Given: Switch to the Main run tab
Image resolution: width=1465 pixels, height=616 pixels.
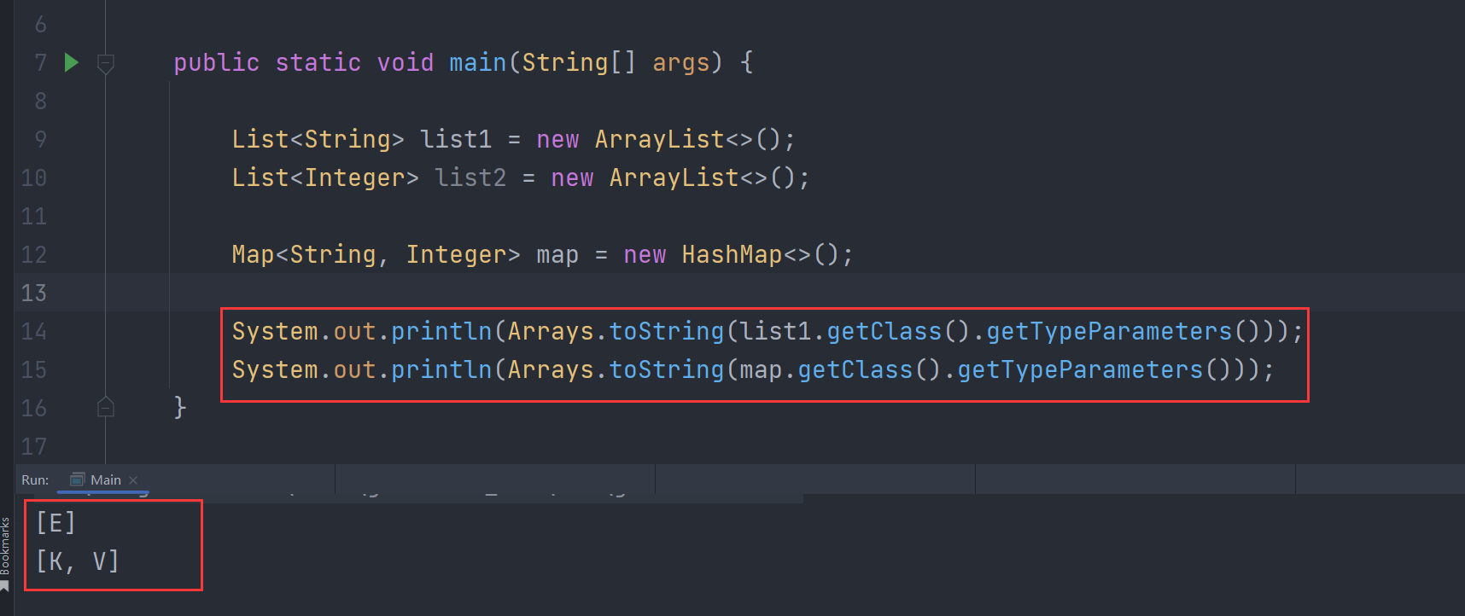Looking at the screenshot, I should click(105, 479).
